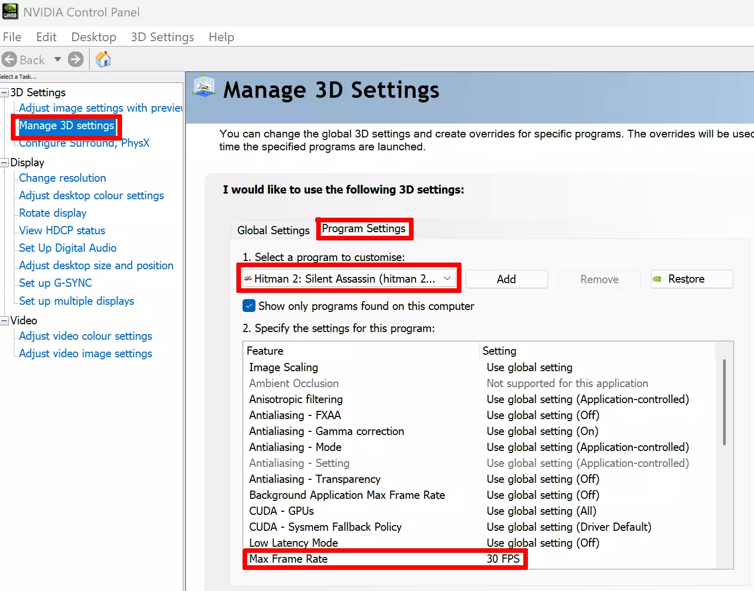This screenshot has width=754, height=591.
Task: Toggle Show only programs found on this computer
Action: (x=249, y=306)
